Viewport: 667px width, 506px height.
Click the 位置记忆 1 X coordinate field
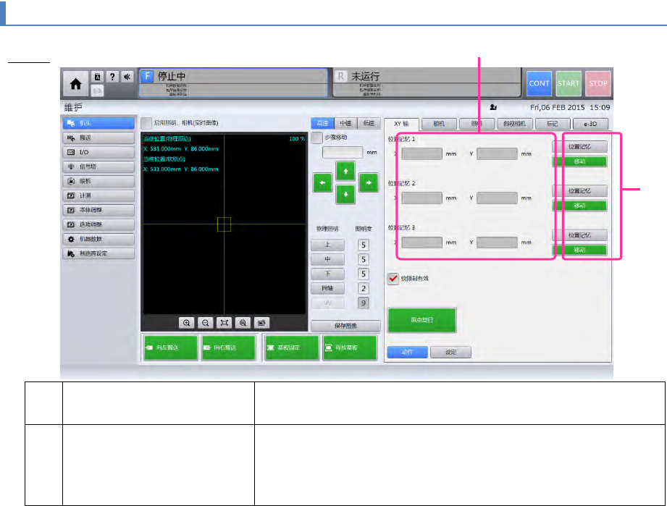[421, 153]
